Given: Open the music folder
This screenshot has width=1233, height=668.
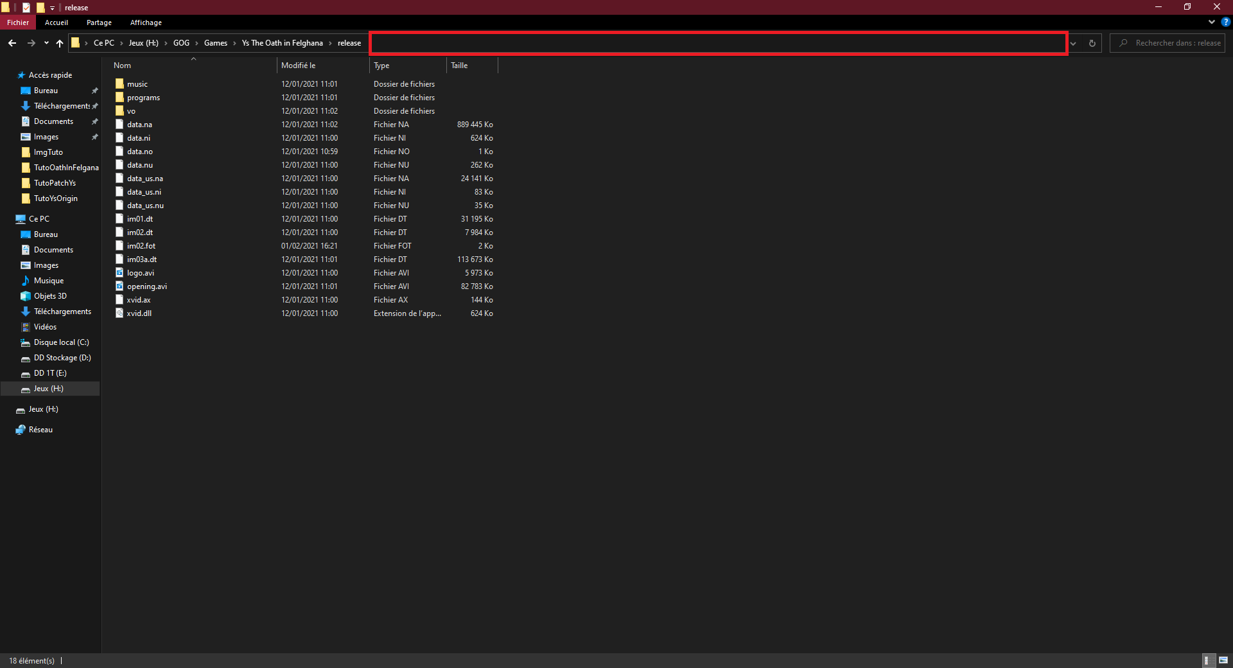Looking at the screenshot, I should 137,84.
